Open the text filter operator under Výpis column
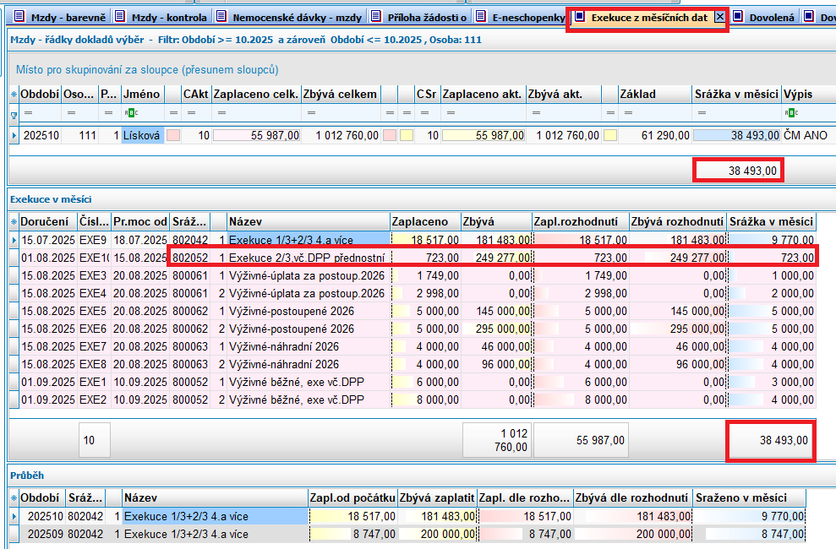The width and height of the screenshot is (836, 549). [791, 113]
